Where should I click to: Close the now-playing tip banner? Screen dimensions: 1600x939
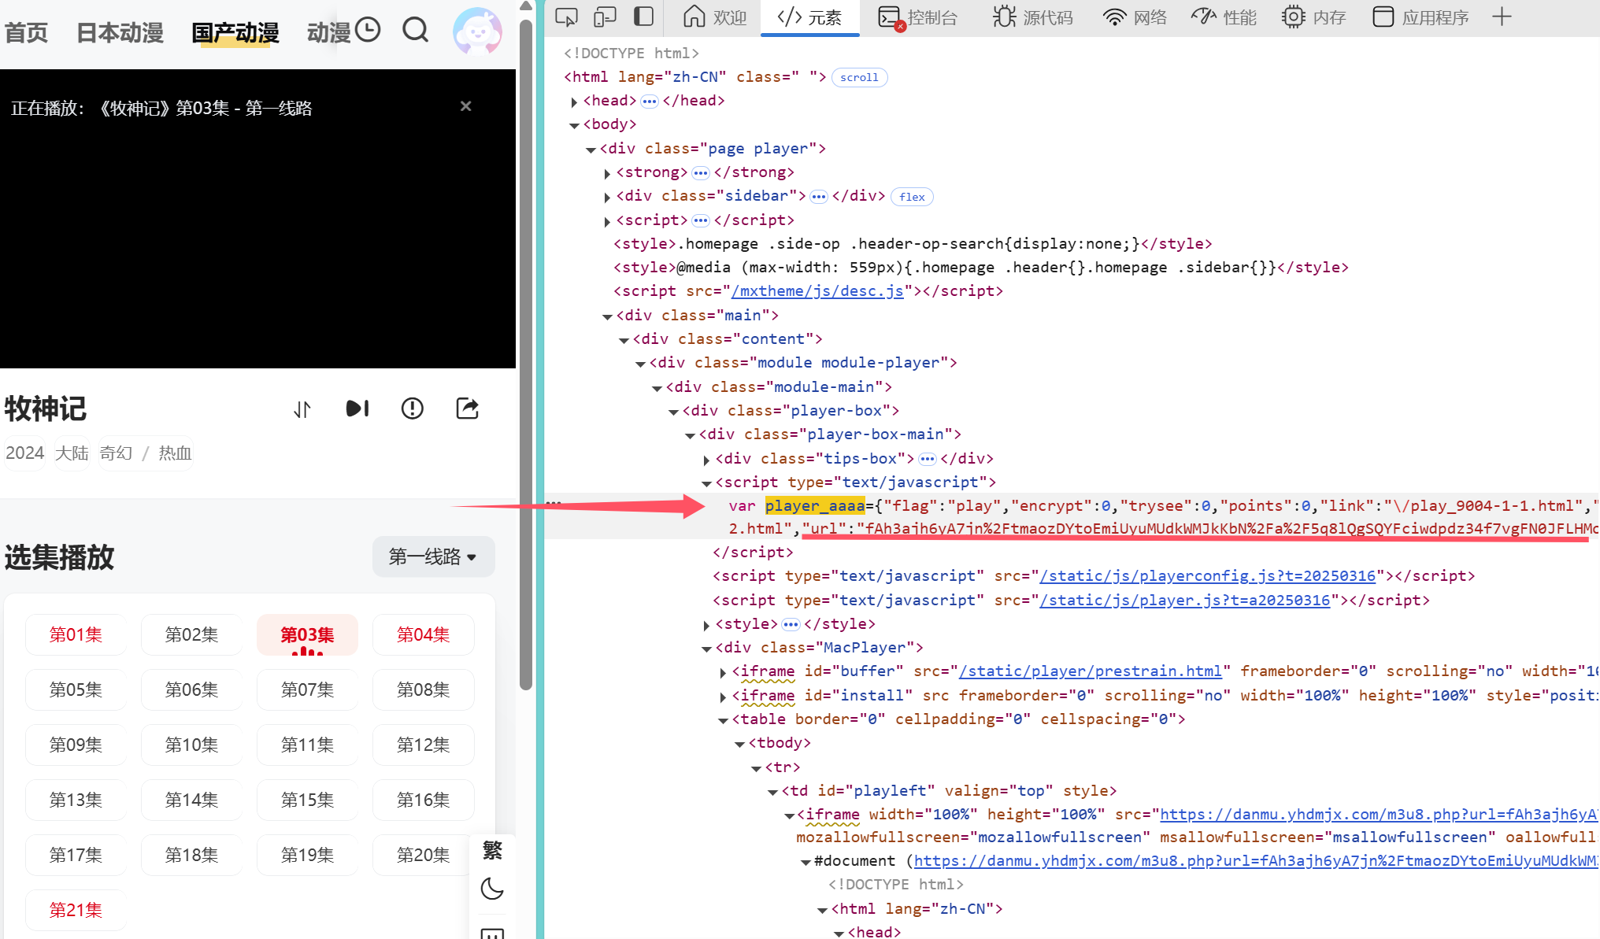coord(466,106)
